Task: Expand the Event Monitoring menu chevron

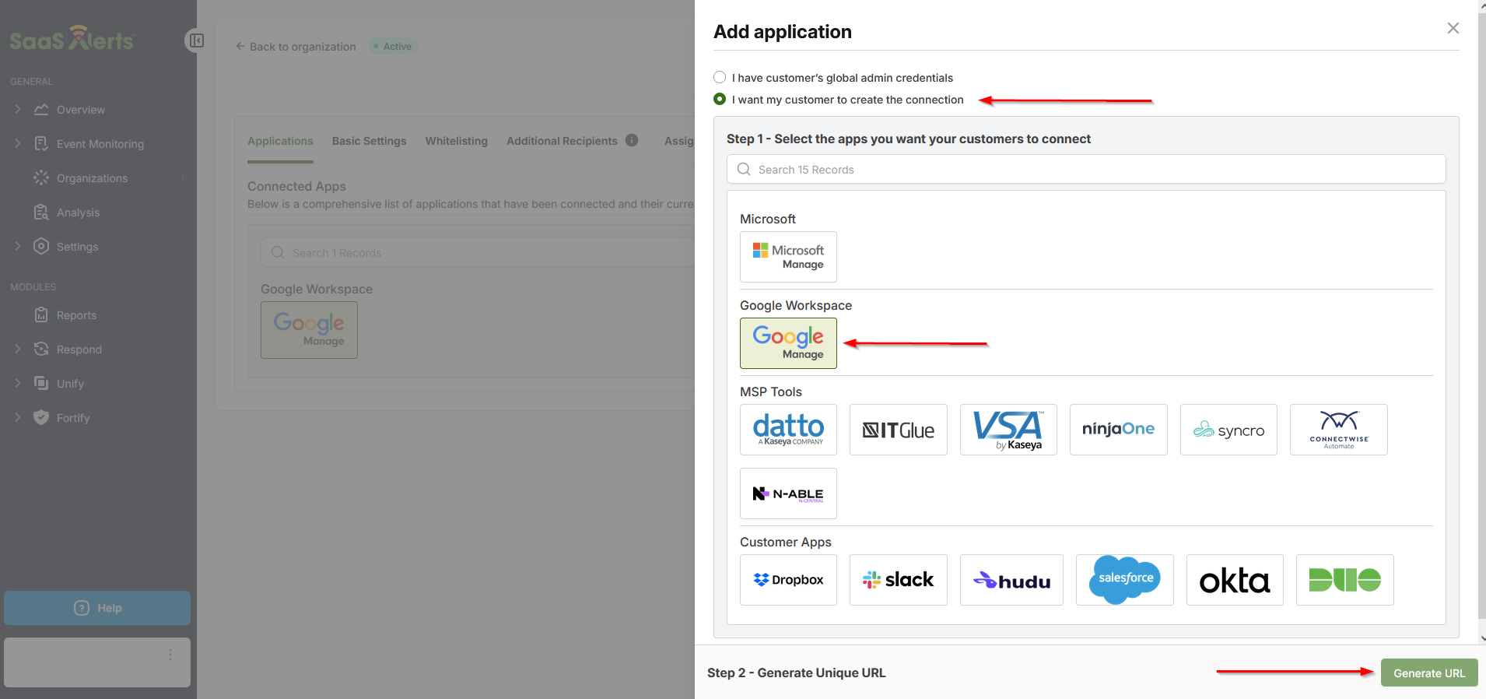Action: click(18, 144)
